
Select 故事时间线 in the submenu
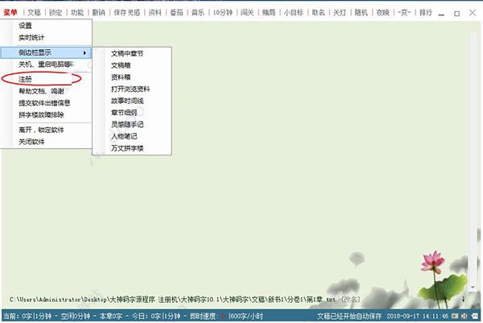click(127, 101)
